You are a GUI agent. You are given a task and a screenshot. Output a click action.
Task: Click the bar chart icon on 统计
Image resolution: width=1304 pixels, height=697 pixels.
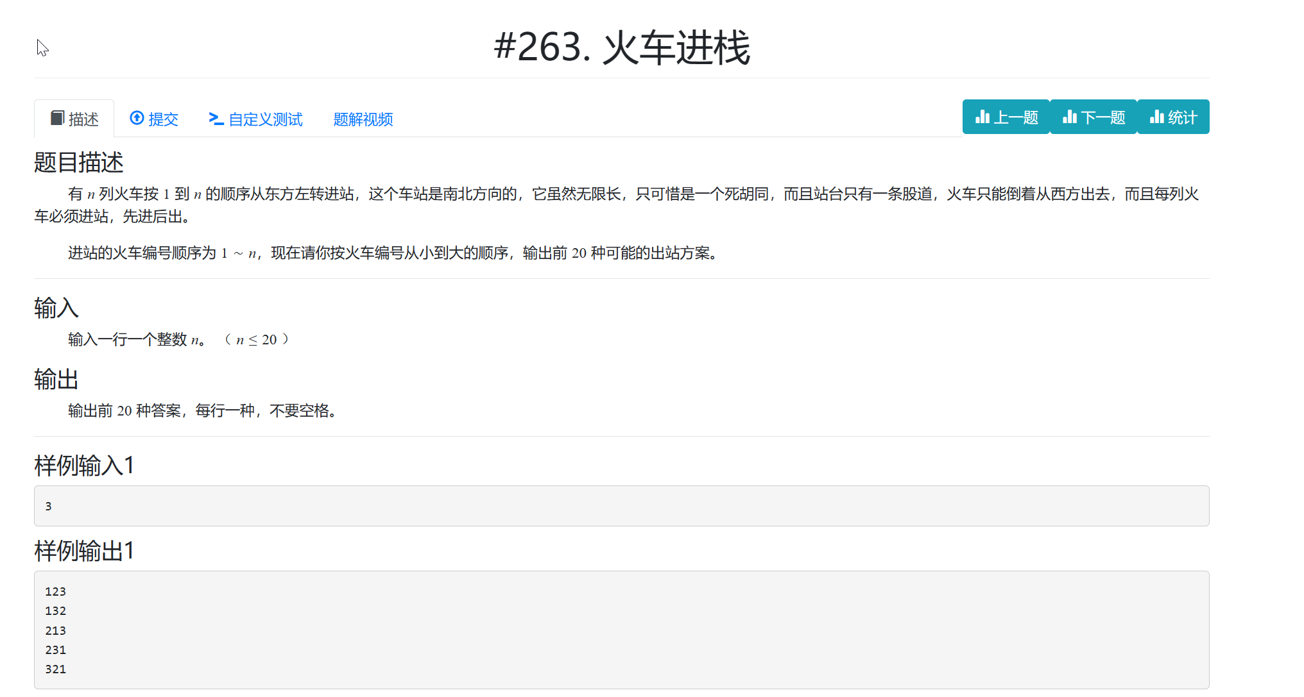1156,117
